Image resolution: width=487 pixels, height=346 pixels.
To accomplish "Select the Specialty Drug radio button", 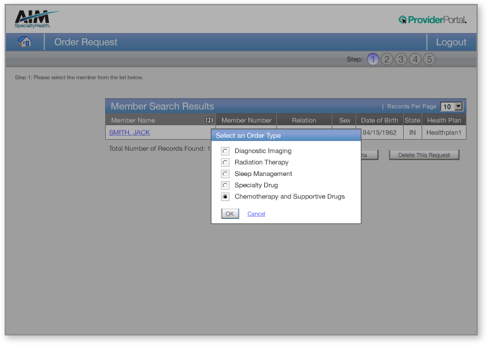I will point(225,185).
